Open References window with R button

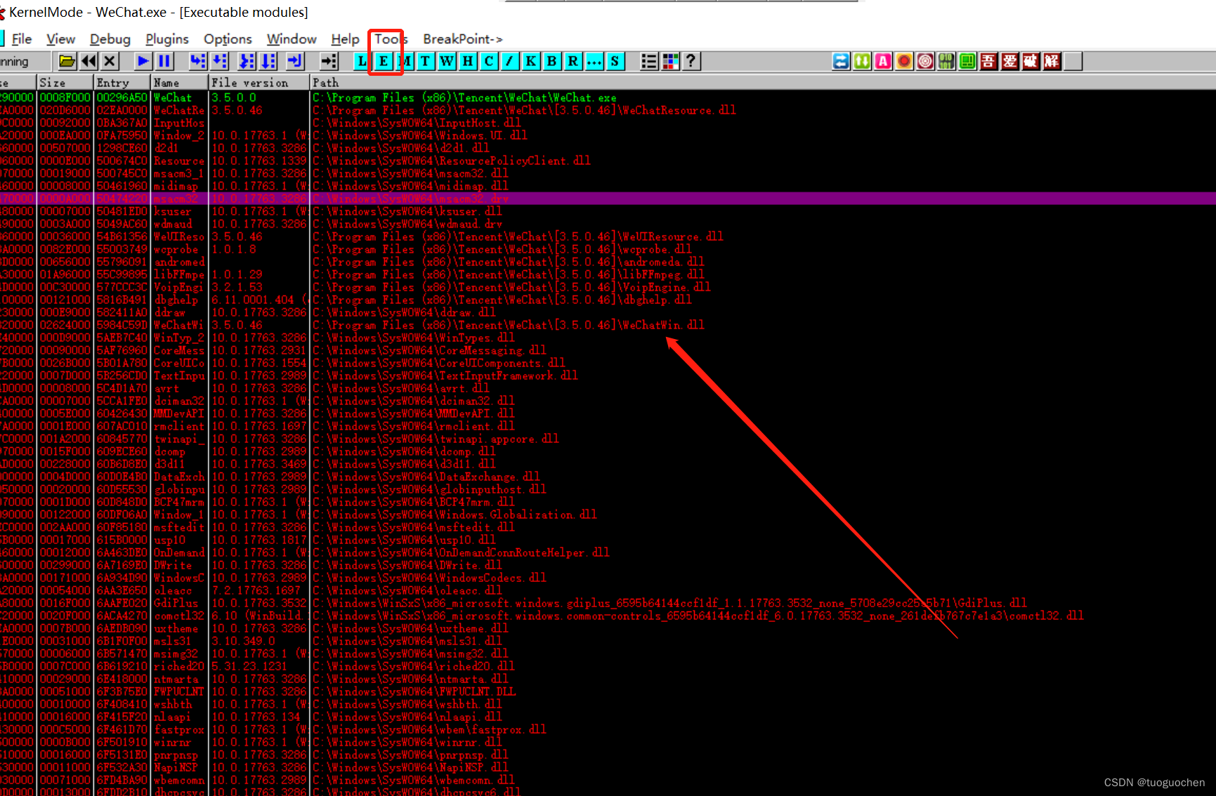(573, 61)
